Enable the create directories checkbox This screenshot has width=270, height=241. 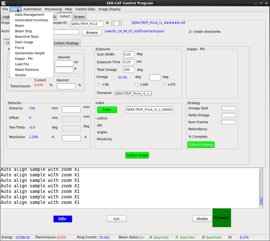pyautogui.click(x=190, y=32)
